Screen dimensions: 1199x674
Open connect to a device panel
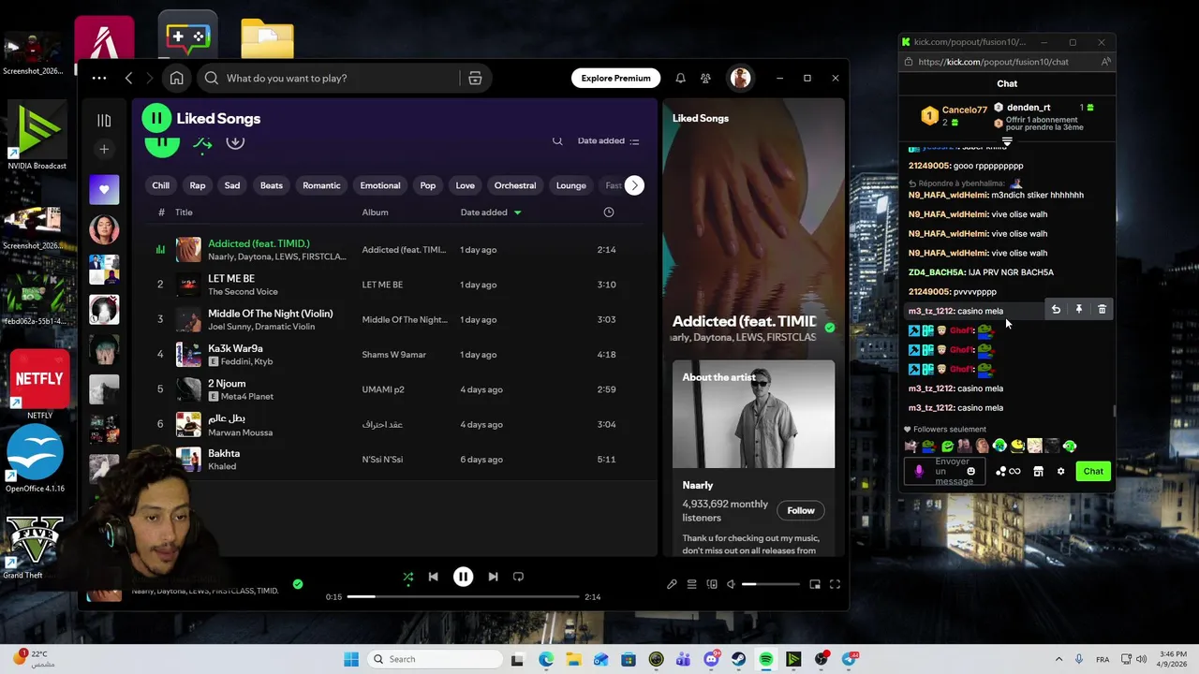(712, 584)
